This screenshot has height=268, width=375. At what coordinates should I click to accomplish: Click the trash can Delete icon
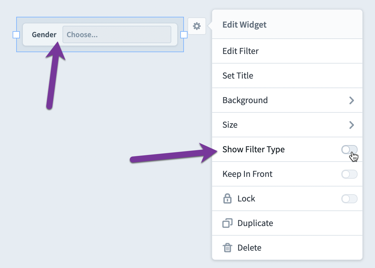tap(227, 248)
